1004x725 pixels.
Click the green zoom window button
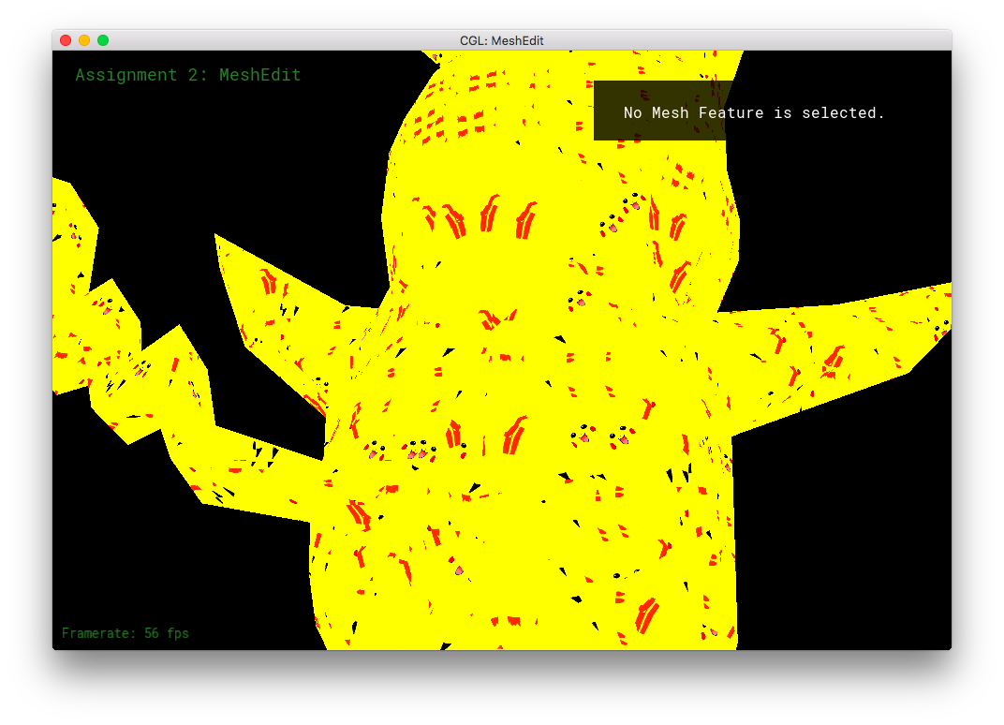pos(103,40)
